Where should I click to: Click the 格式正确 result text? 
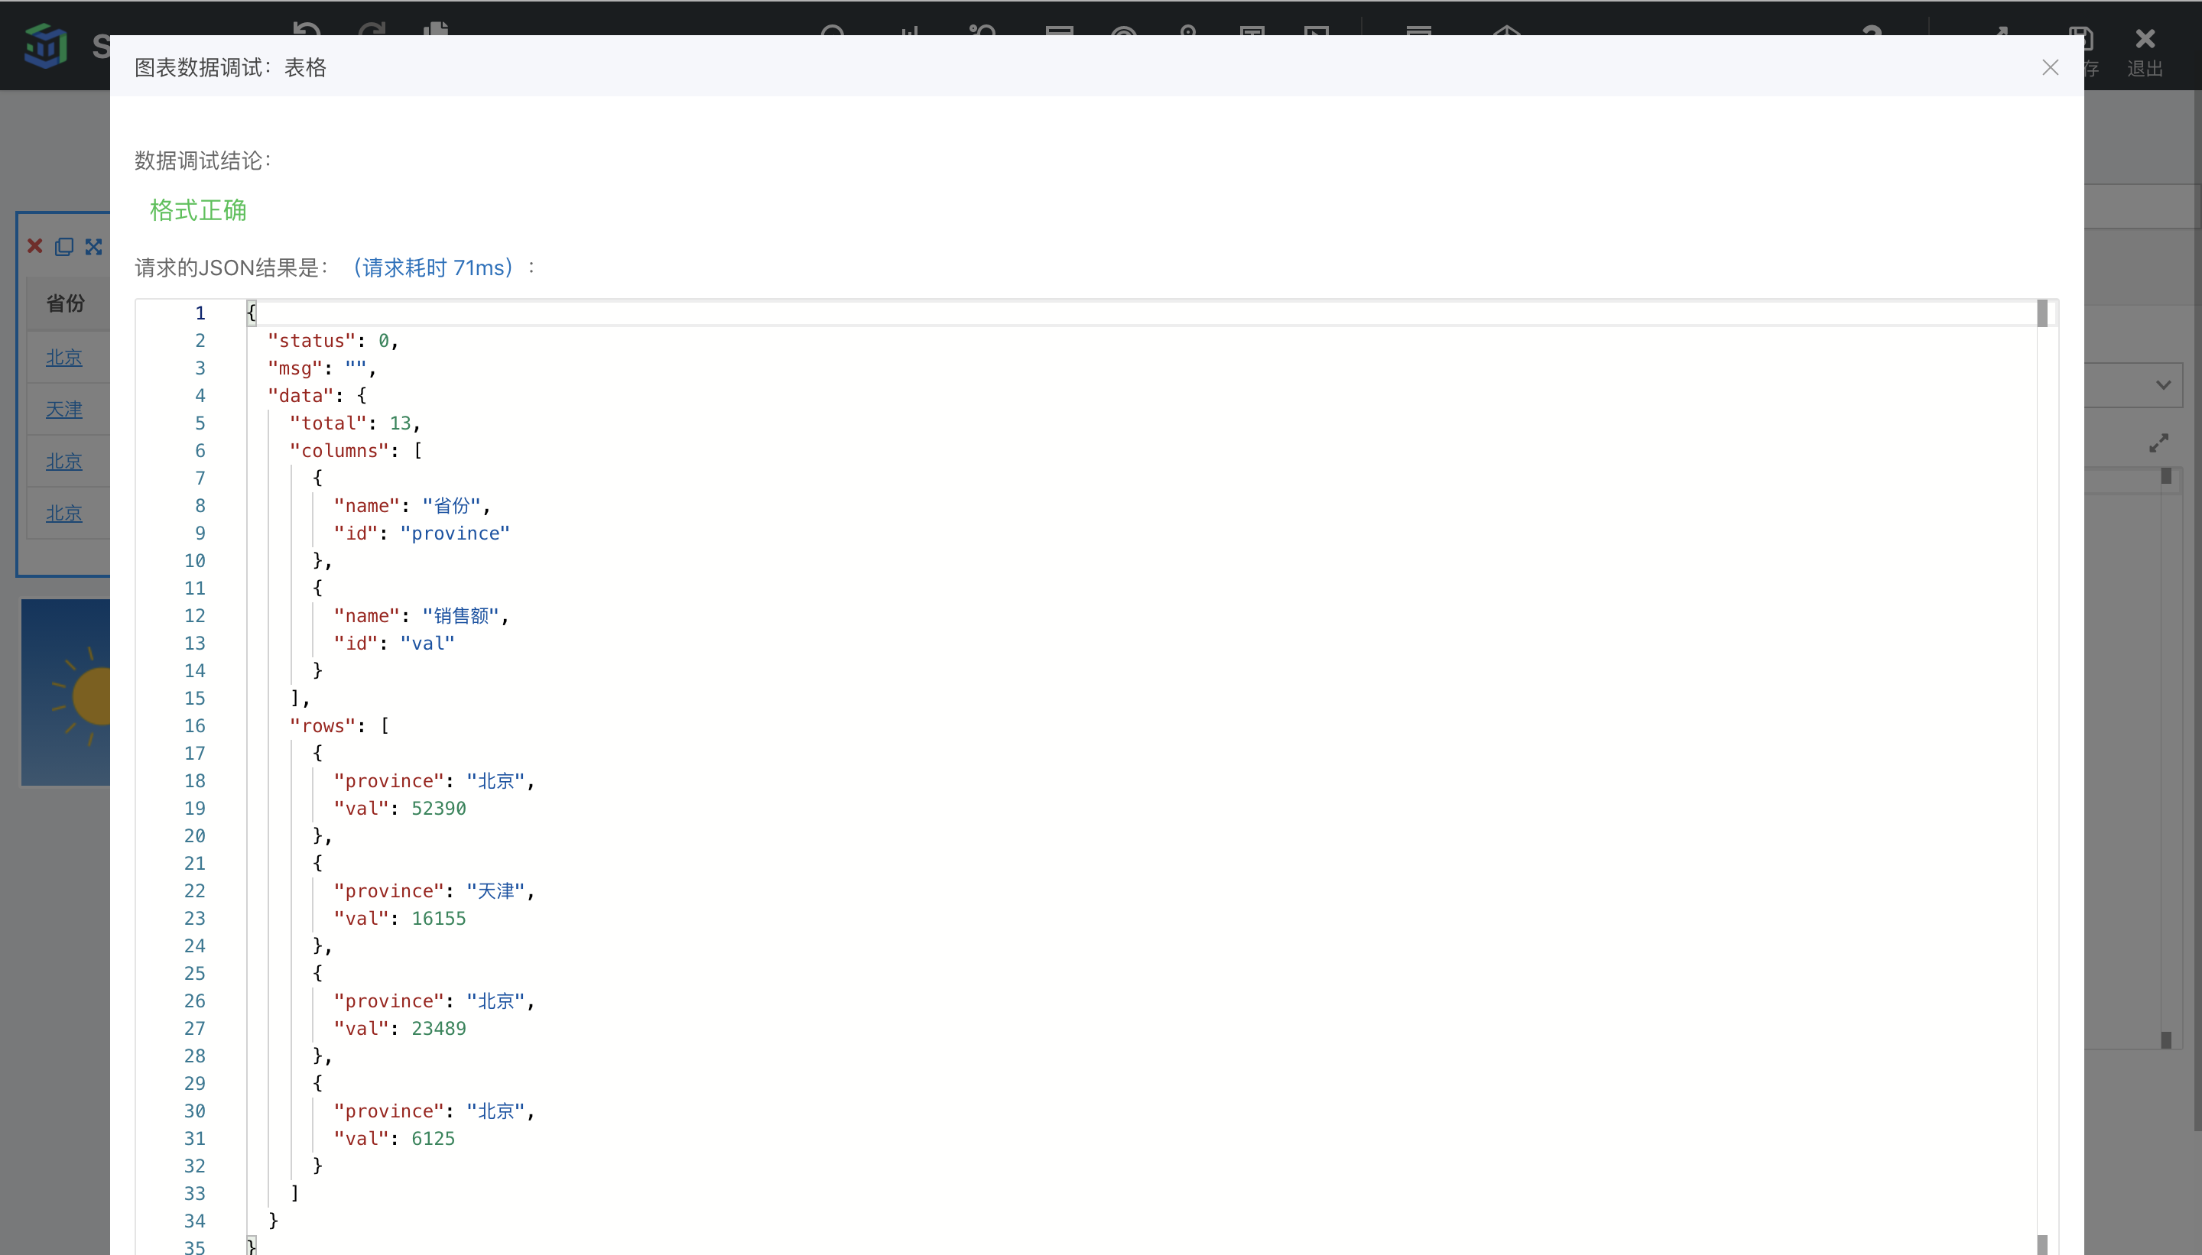click(x=198, y=210)
